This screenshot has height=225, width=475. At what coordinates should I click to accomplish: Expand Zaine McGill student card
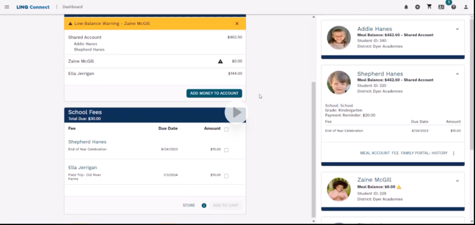point(457,180)
